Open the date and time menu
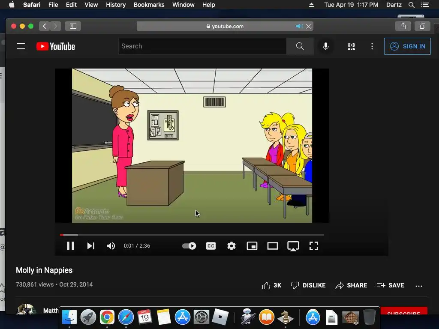Image resolution: width=439 pixels, height=329 pixels. click(351, 5)
